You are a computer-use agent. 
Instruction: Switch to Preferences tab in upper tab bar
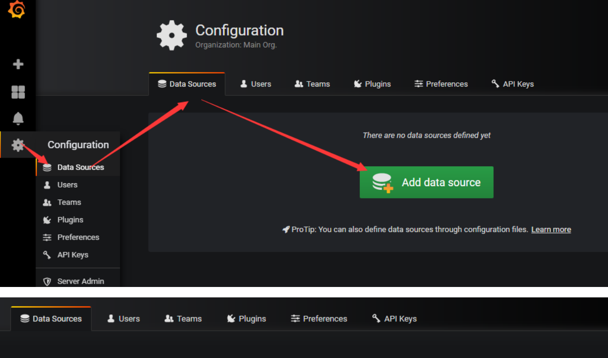pyautogui.click(x=441, y=84)
